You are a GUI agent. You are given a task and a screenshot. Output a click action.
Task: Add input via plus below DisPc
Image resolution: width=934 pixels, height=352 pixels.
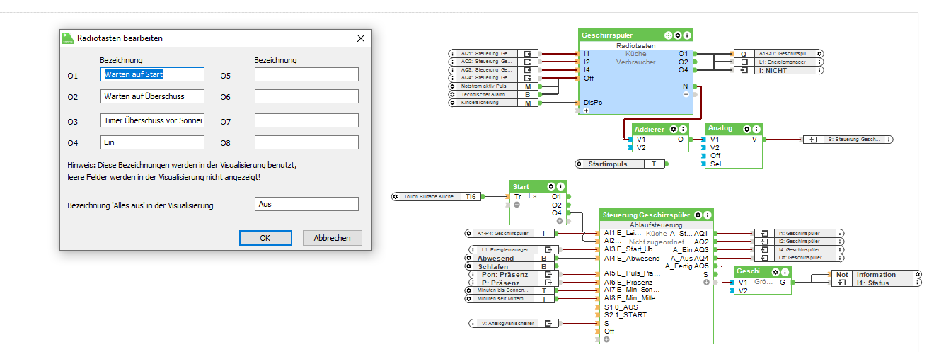[586, 111]
